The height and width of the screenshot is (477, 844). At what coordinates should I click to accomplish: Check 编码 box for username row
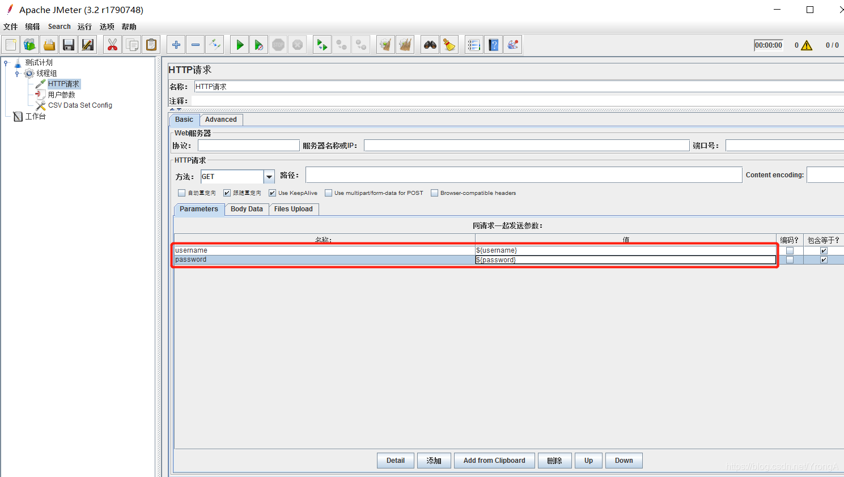click(790, 250)
